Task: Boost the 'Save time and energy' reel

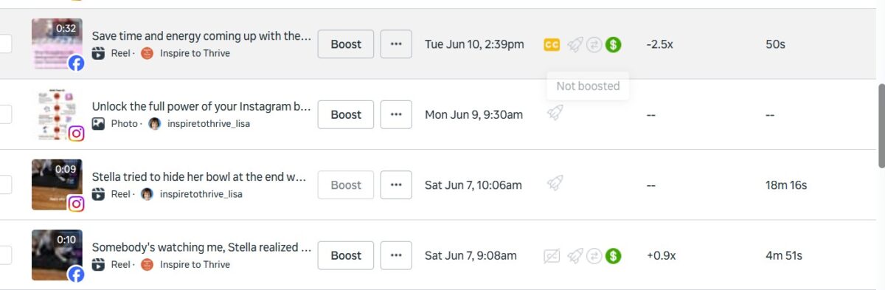Action: pos(346,44)
